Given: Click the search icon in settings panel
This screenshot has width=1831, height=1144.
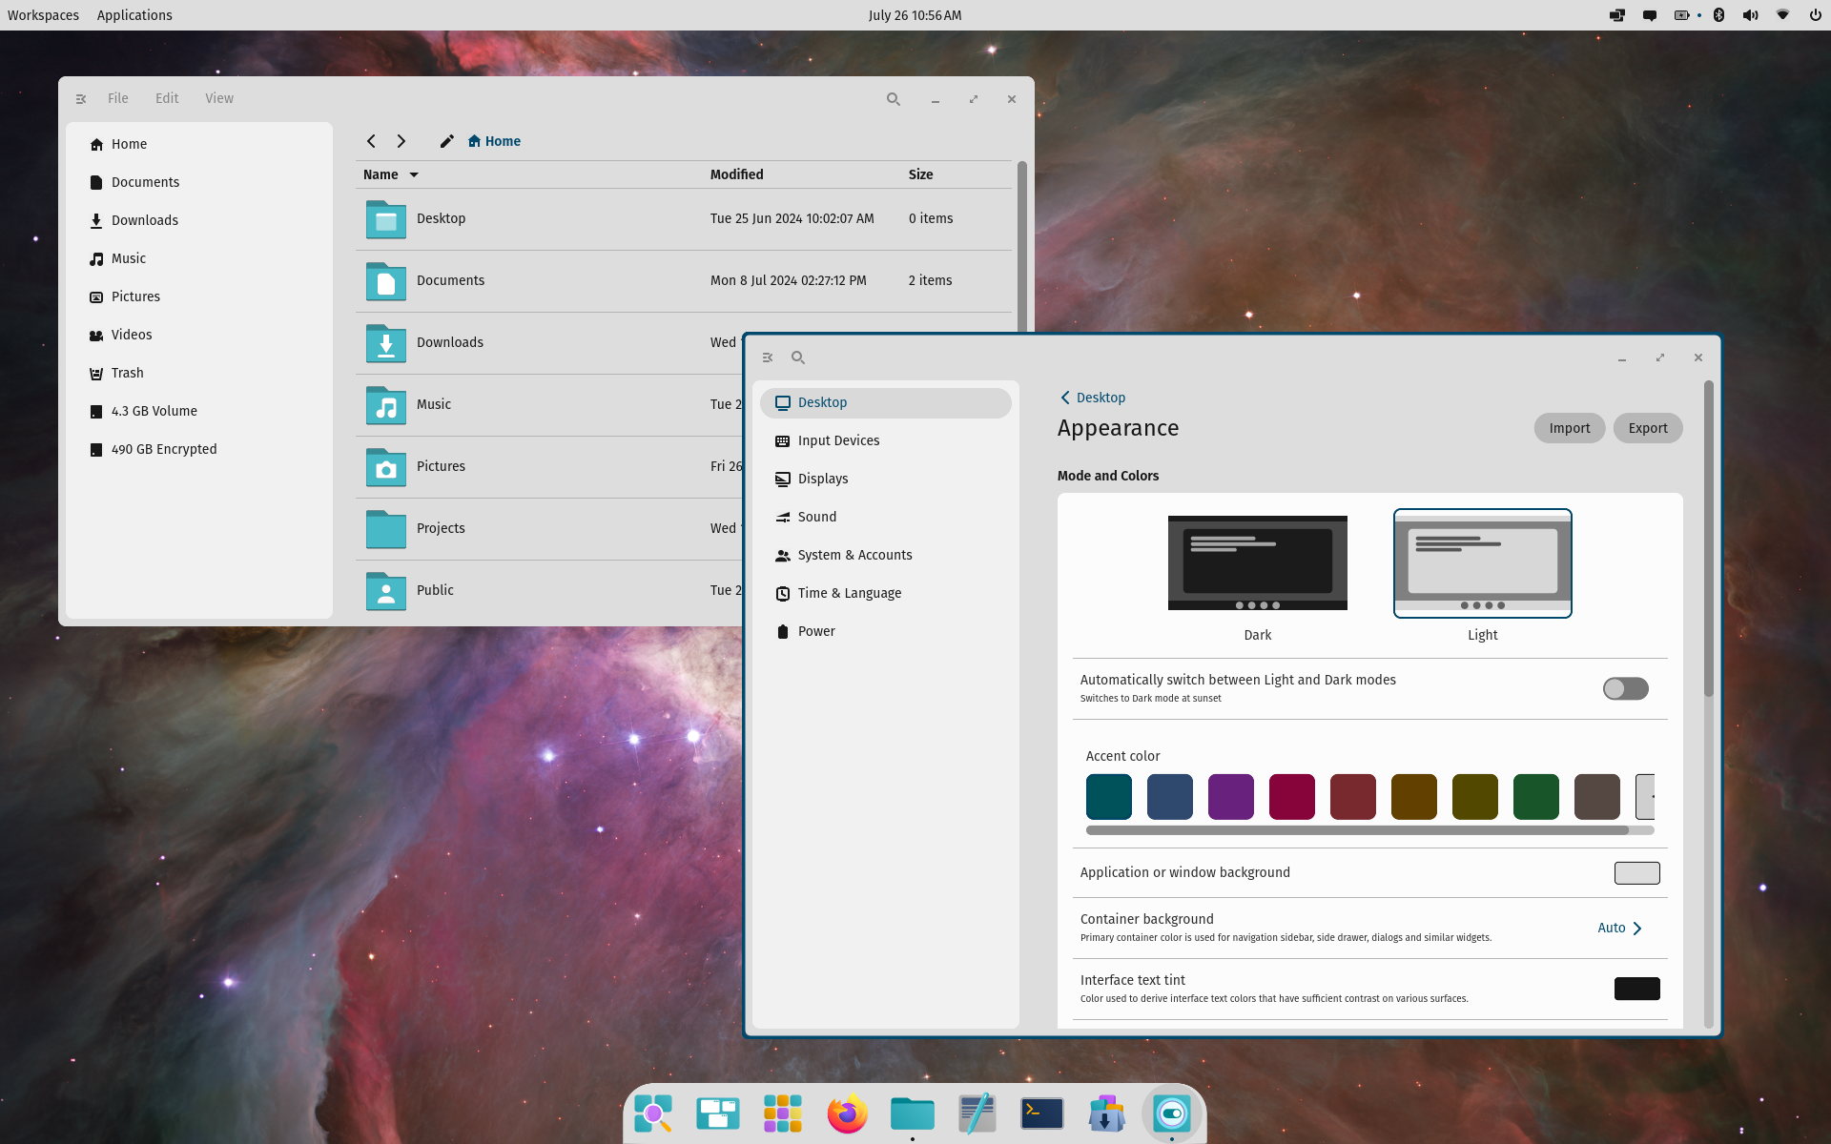Looking at the screenshot, I should click(x=797, y=357).
